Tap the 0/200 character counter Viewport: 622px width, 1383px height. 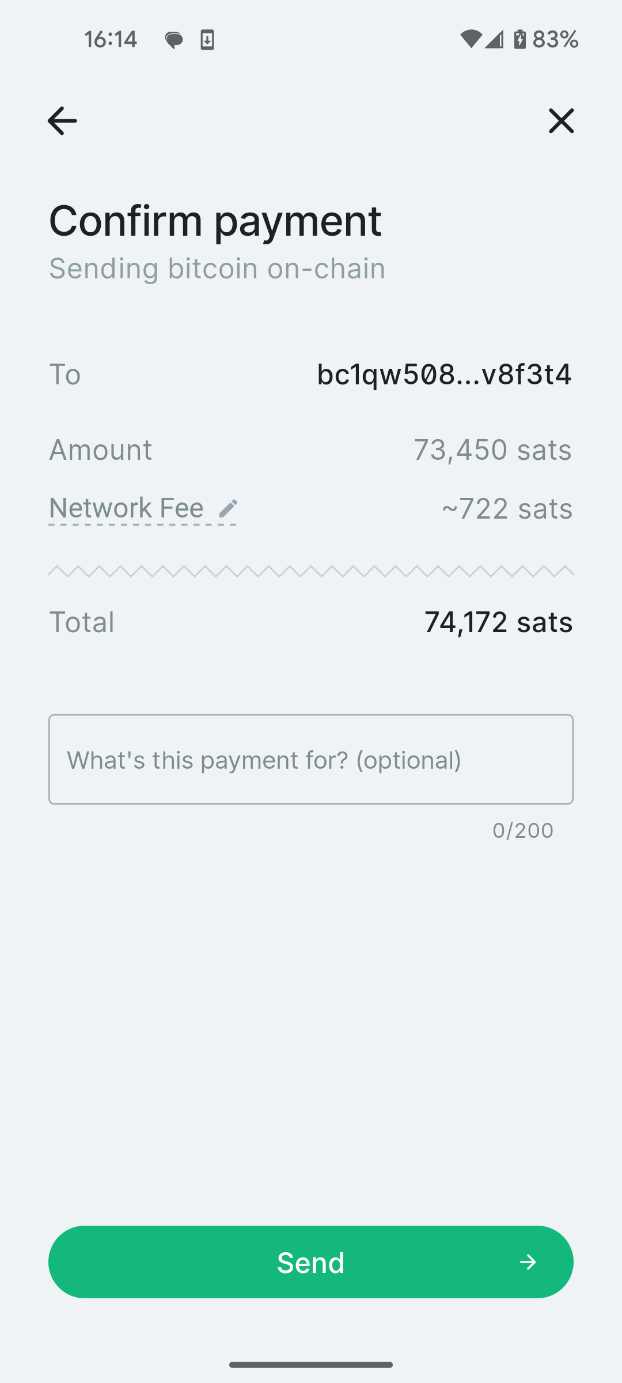522,830
